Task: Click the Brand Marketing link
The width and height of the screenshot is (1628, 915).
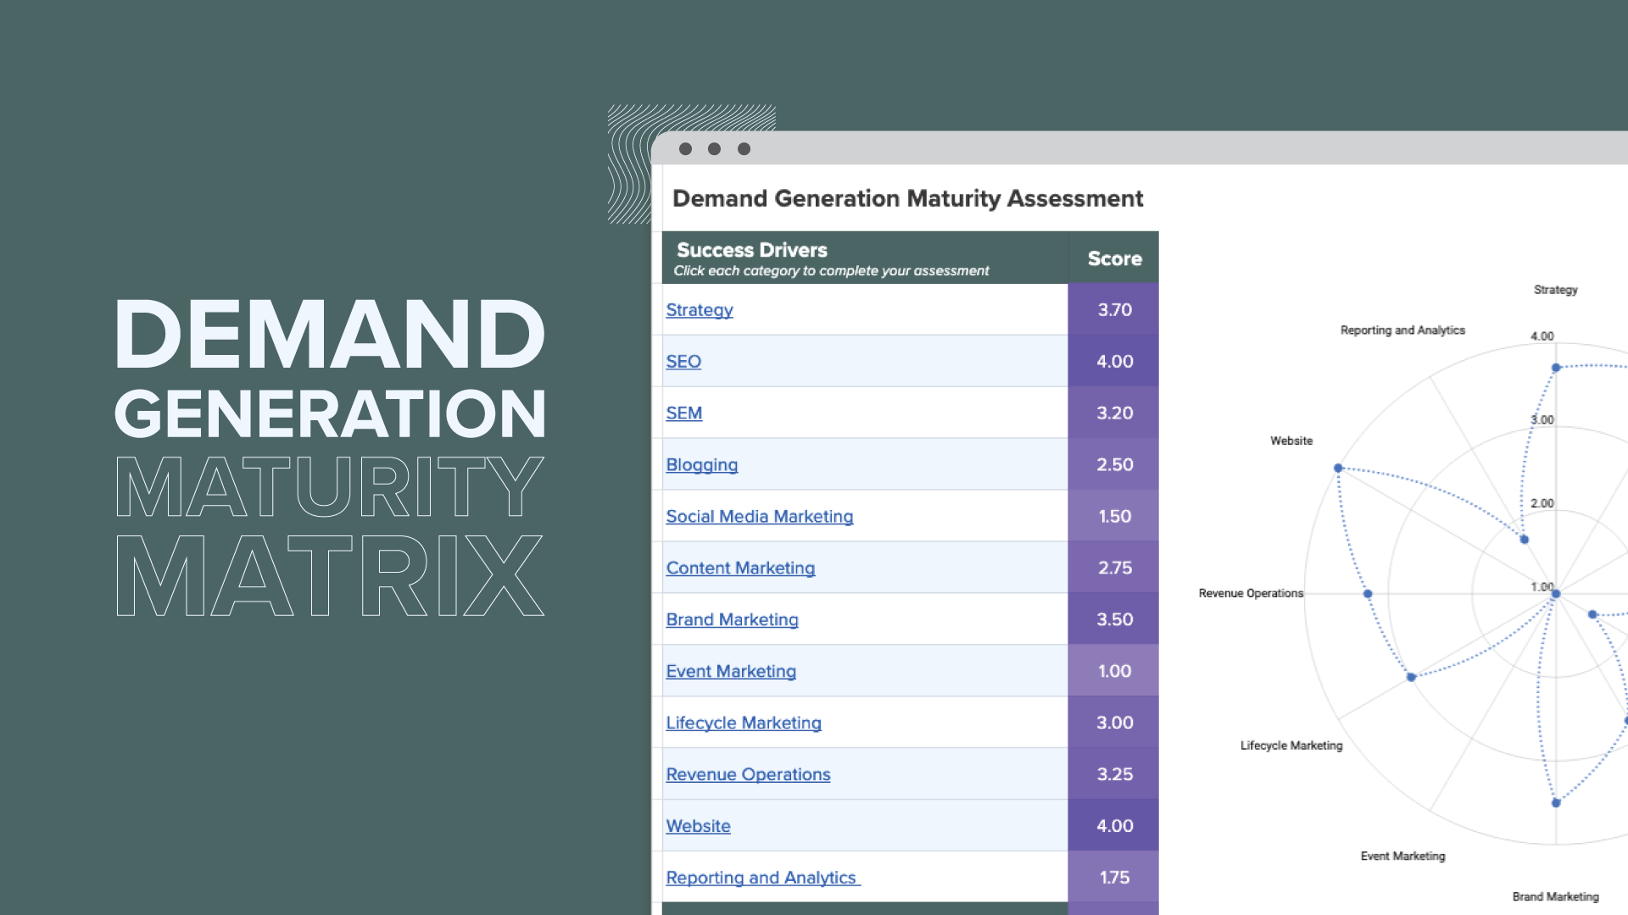Action: coord(732,619)
